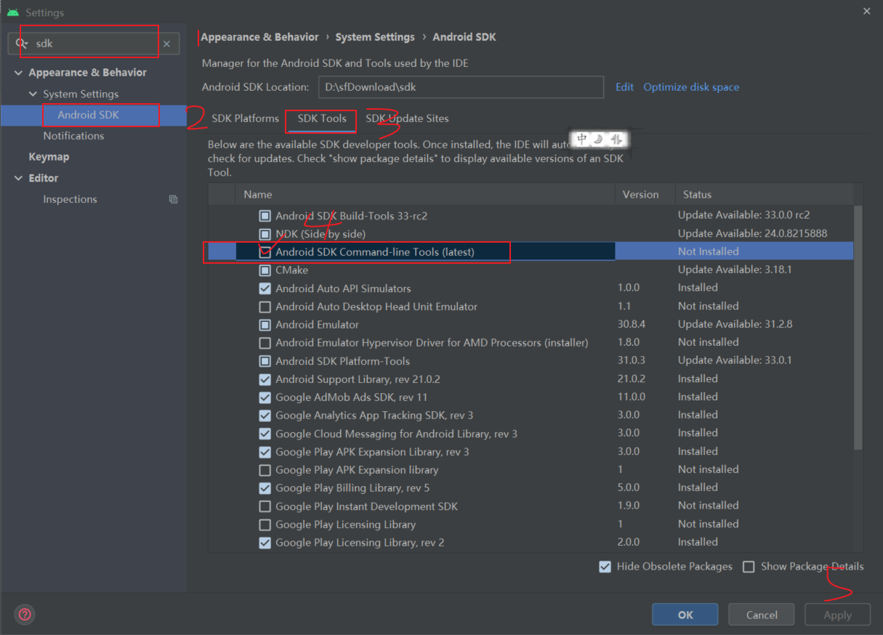Uncheck Google Play Licensing Library, rev 2
The width and height of the screenshot is (883, 635).
tap(265, 543)
